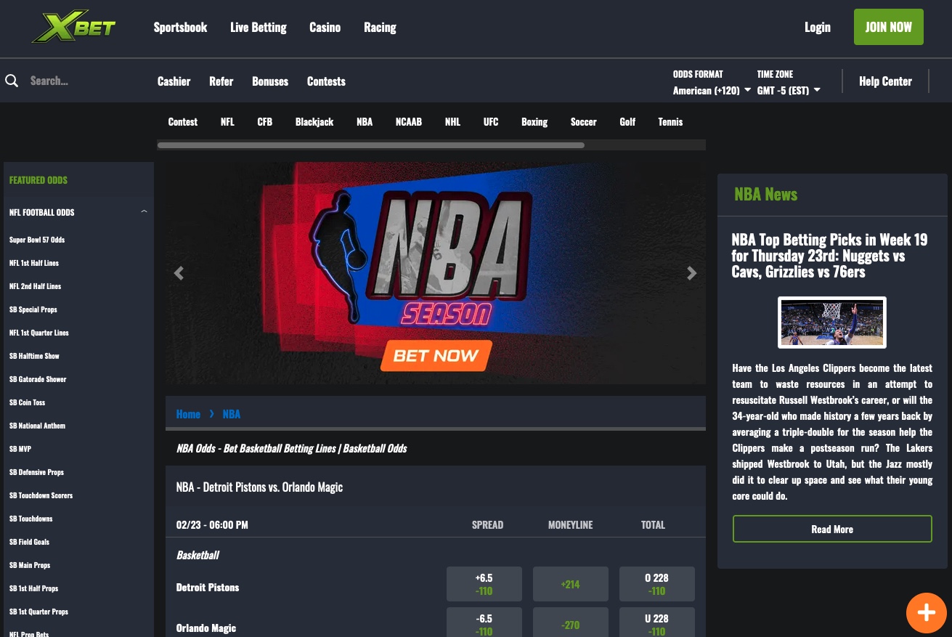This screenshot has height=637, width=952.
Task: Open the Casino menu
Action: click(325, 27)
